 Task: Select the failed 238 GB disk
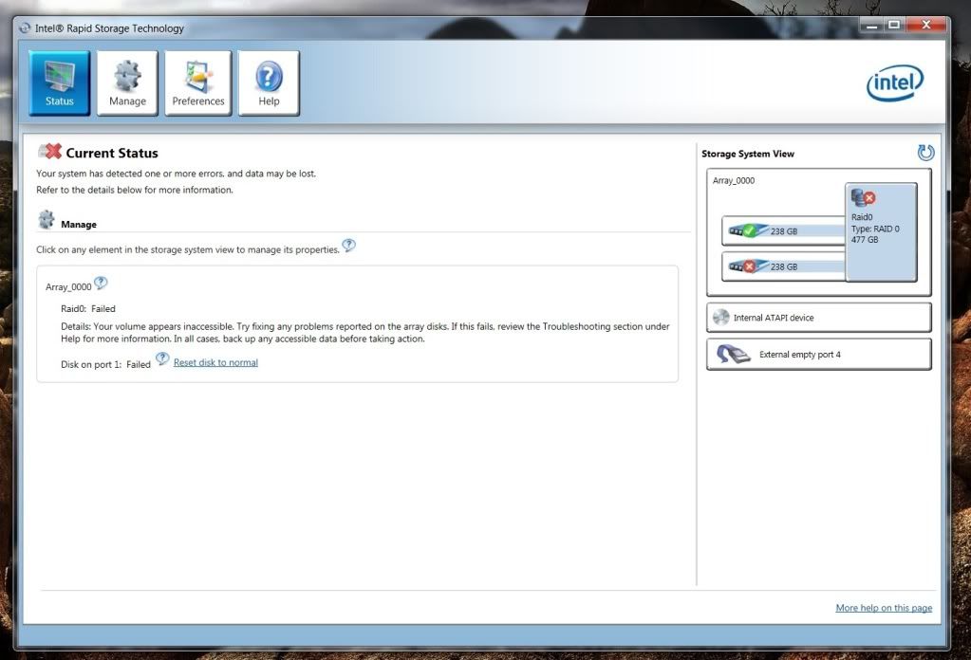(784, 266)
